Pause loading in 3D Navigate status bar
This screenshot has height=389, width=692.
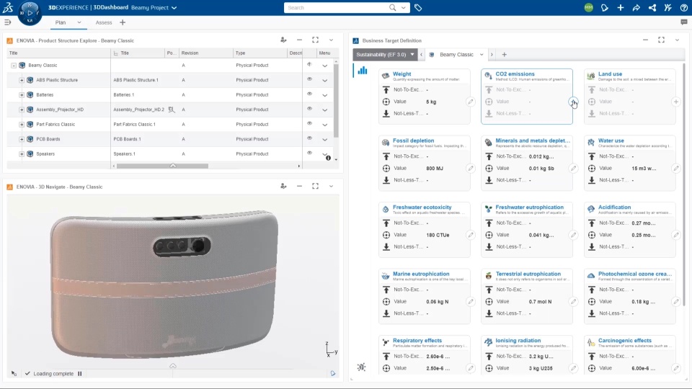(80, 374)
